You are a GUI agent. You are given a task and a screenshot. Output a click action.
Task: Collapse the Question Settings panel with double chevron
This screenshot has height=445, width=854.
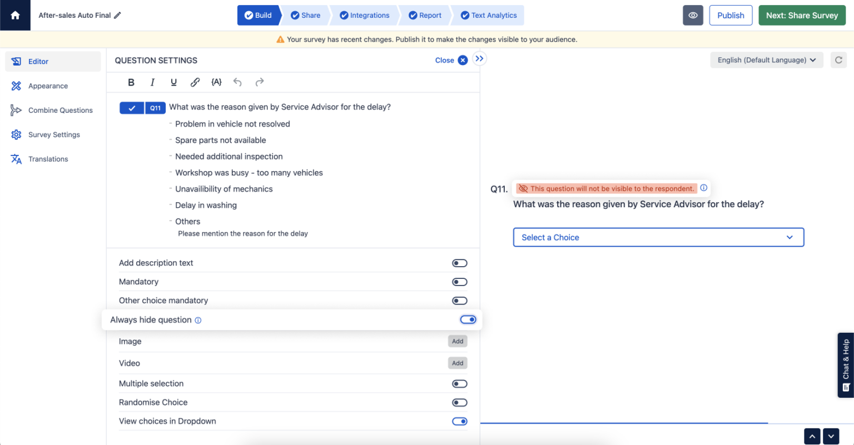[479, 58]
